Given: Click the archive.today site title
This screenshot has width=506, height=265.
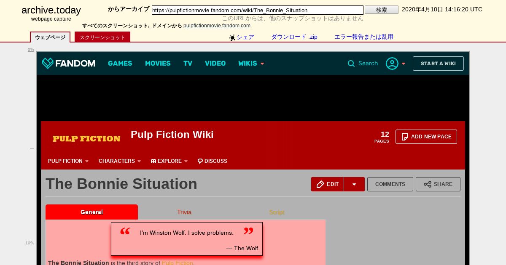Looking at the screenshot, I should [51, 11].
